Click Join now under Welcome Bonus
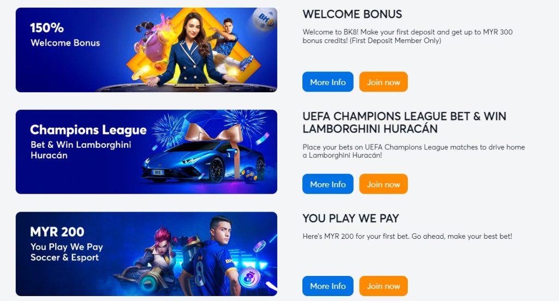The height and width of the screenshot is (301, 559). click(383, 82)
